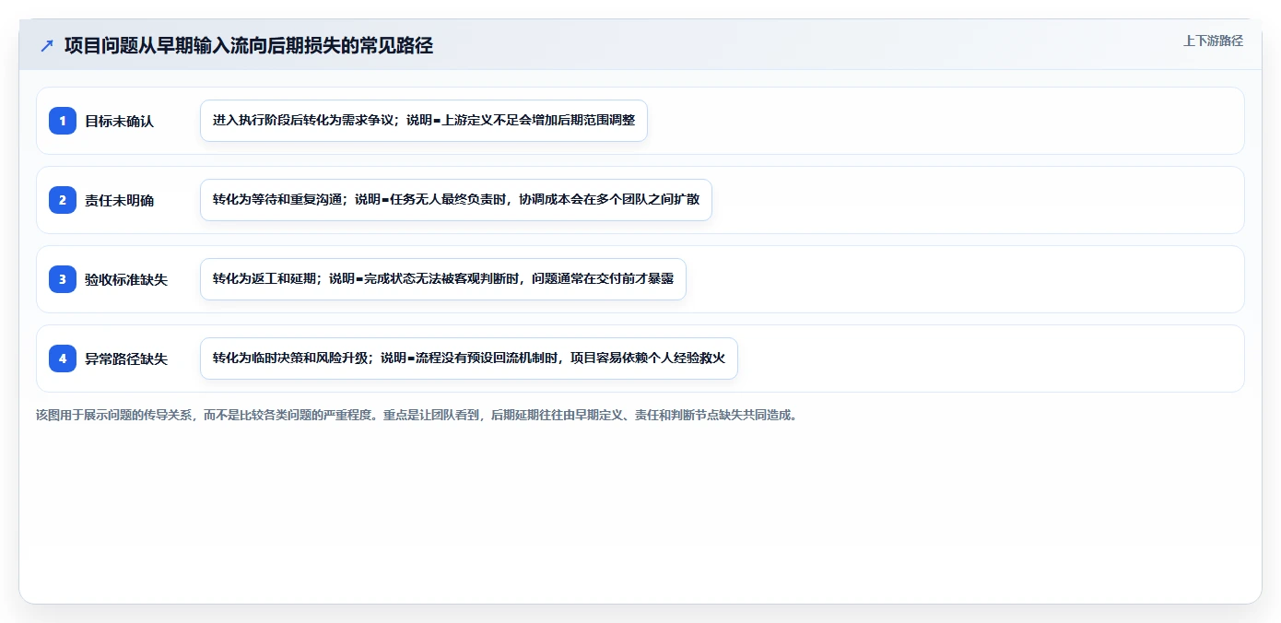This screenshot has width=1281, height=623.
Task: Click the 验收标准缺失 label
Action: pyautogui.click(x=126, y=279)
